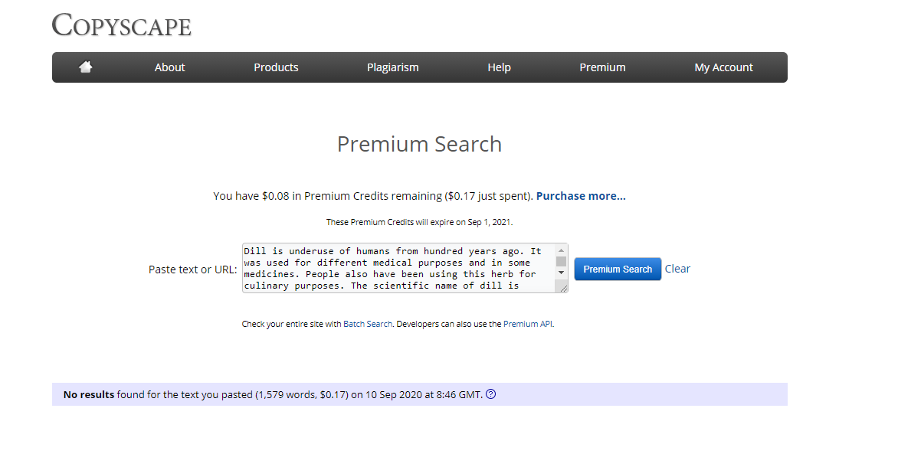Open the Premium menu
Screen dimensions: 898x454
[x=602, y=67]
